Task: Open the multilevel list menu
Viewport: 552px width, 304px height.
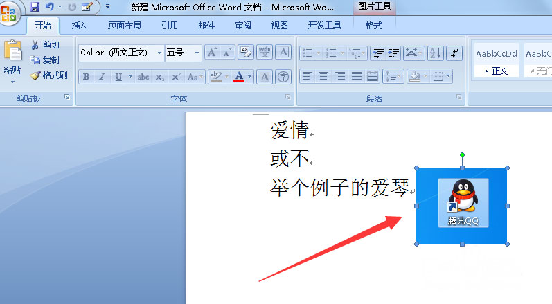Action: [356, 53]
